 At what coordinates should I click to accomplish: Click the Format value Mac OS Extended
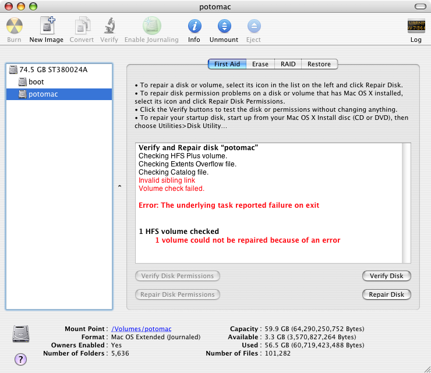coord(156,337)
